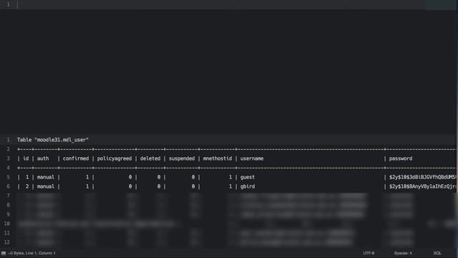The image size is (458, 258).
Task: Open the Spaces: 4 indentation menu
Action: point(403,253)
